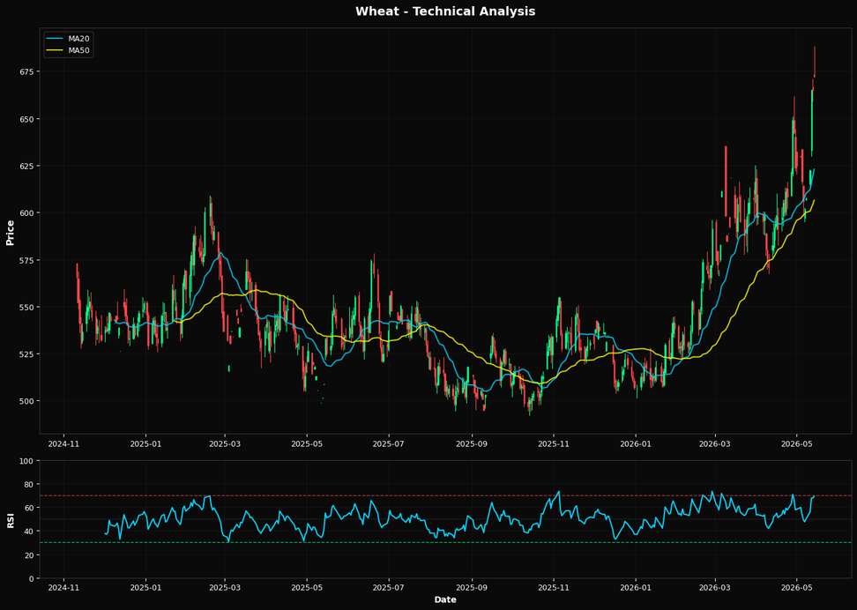The image size is (857, 610).
Task: Click the 'Price' y-axis label
Action: (x=10, y=233)
